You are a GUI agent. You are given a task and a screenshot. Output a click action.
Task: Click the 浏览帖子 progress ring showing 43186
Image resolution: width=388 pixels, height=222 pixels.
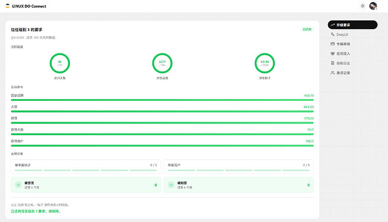265,63
